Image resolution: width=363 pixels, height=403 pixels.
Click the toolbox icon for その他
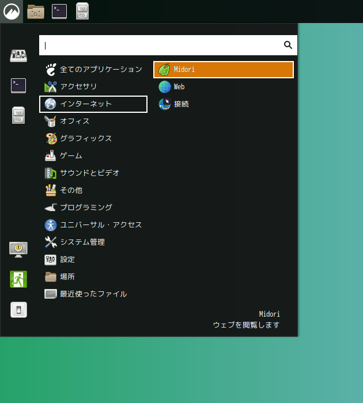coord(51,190)
